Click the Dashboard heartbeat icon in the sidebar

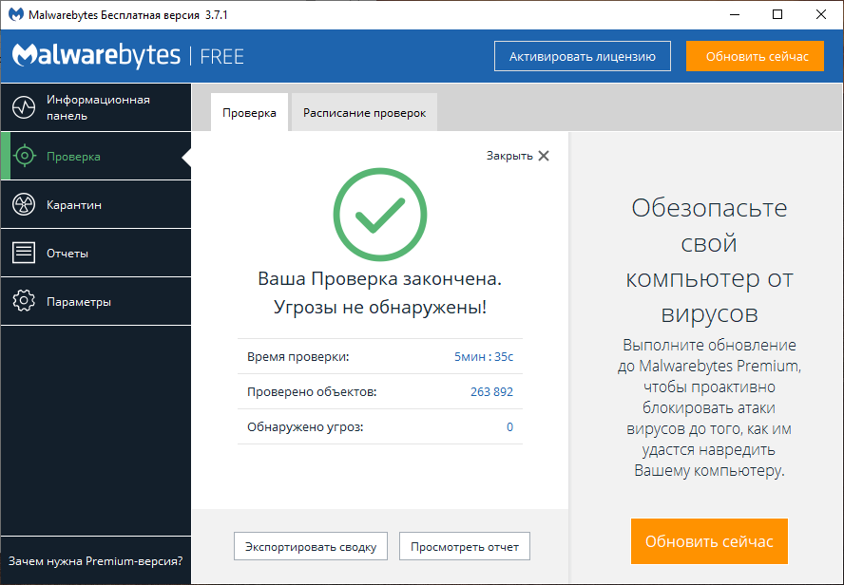[x=24, y=107]
